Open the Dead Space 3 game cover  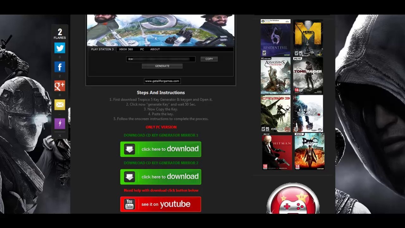[308, 114]
